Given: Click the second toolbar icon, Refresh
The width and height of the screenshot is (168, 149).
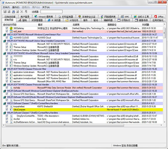Looking at the screenshot, I should pyautogui.click(x=9, y=12).
